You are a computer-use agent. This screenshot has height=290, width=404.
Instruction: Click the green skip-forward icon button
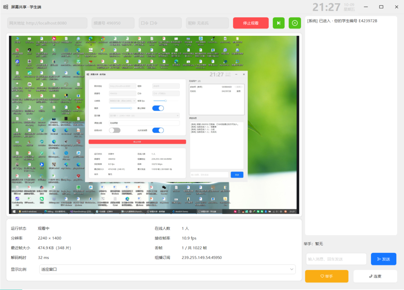coord(279,23)
